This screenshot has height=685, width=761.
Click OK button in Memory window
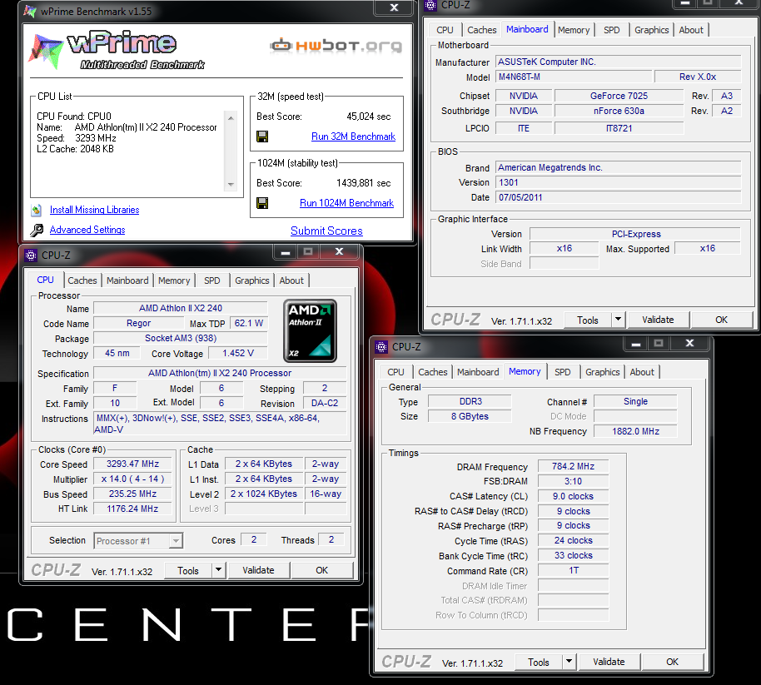coord(673,662)
